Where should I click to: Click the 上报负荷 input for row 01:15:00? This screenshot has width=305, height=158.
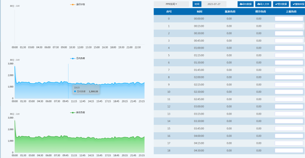tap(289, 55)
